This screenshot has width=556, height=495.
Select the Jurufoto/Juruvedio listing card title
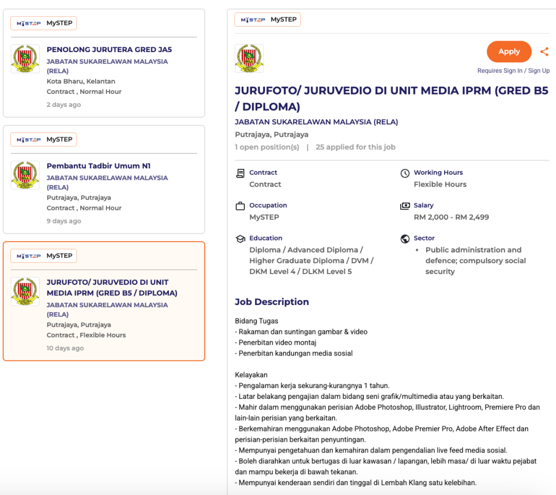112,288
